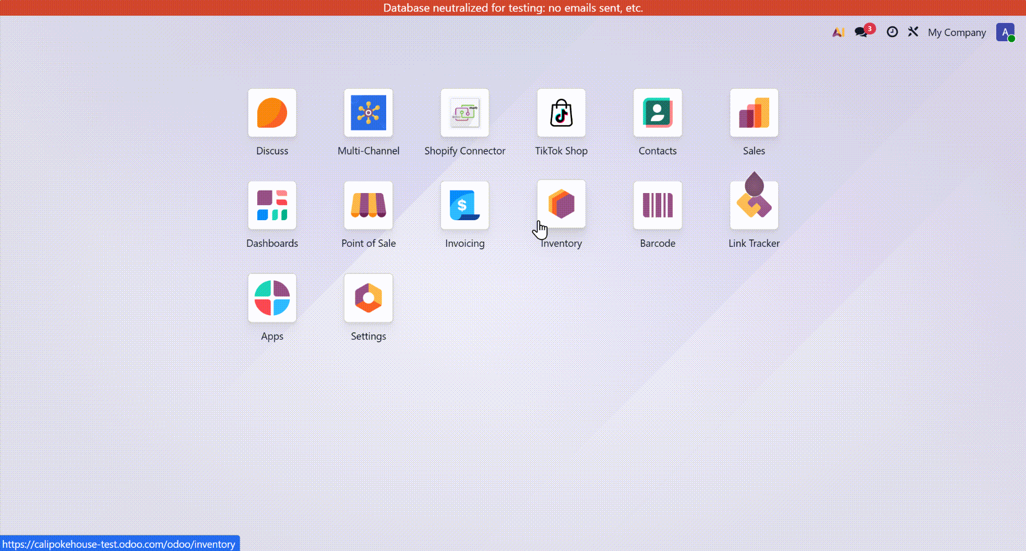
Task: Open the Point of Sale app
Action: (x=368, y=205)
